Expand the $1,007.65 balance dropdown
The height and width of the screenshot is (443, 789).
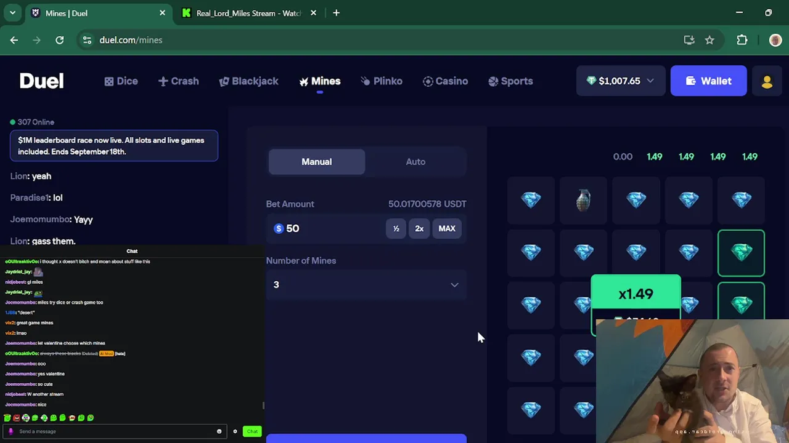[x=620, y=81]
